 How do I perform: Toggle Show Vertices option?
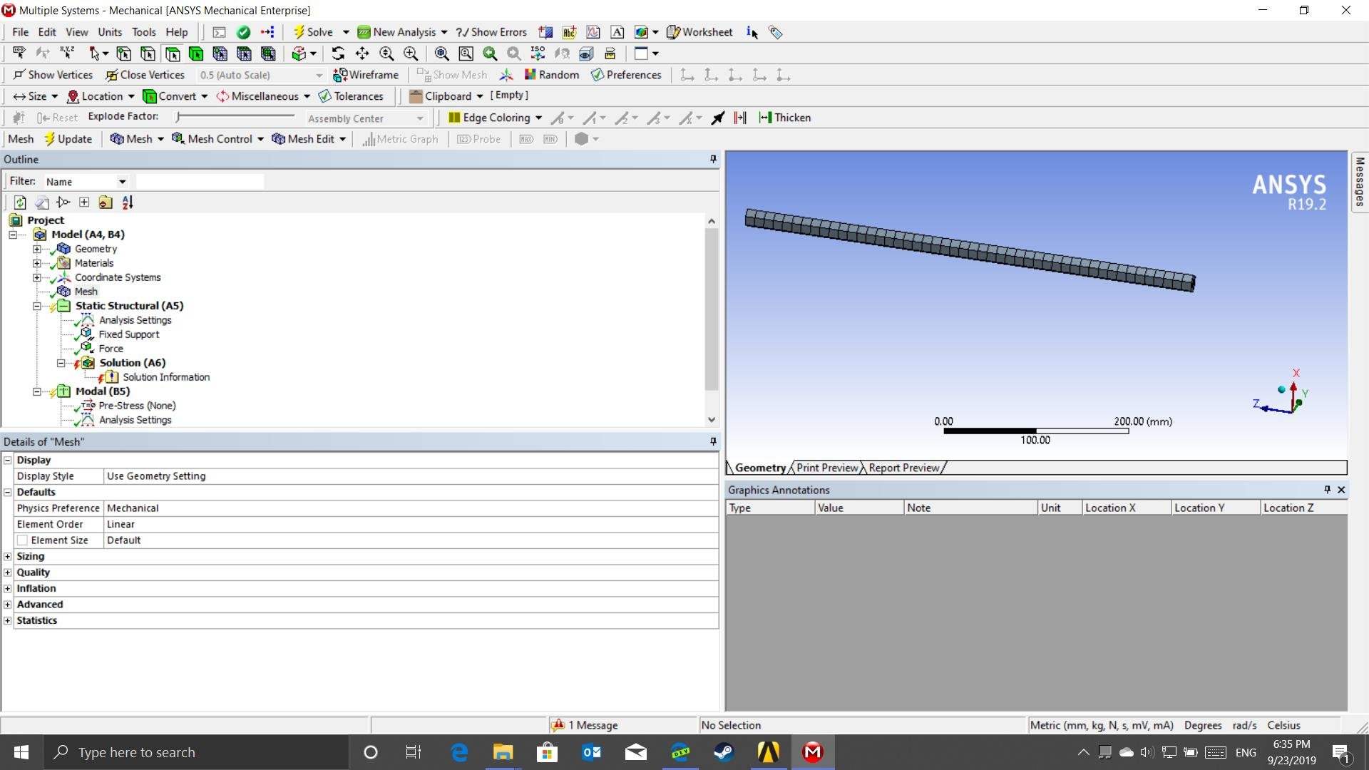pos(53,75)
